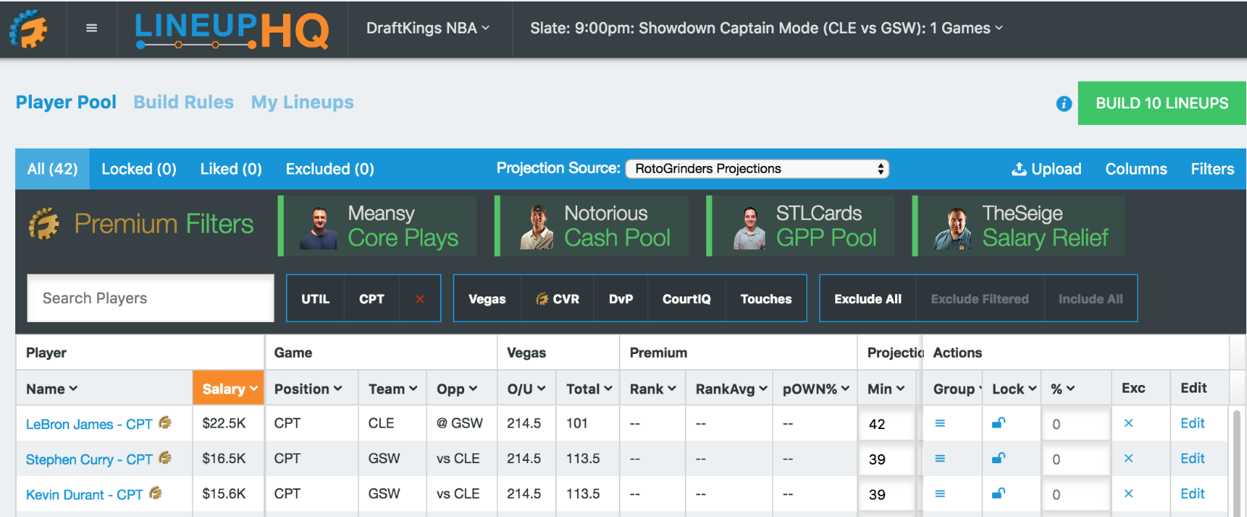Sort by Name column

tap(52, 389)
